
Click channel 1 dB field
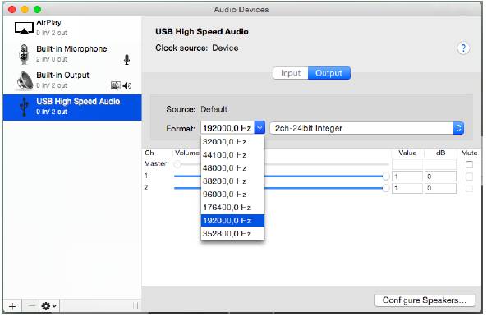440,176
